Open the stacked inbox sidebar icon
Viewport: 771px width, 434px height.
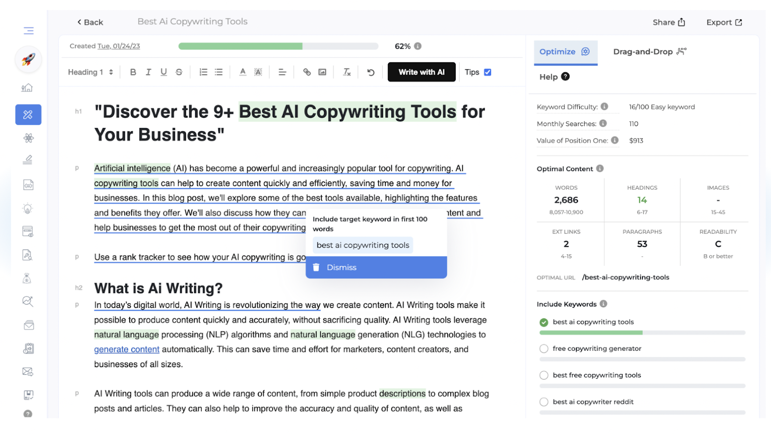tap(28, 325)
